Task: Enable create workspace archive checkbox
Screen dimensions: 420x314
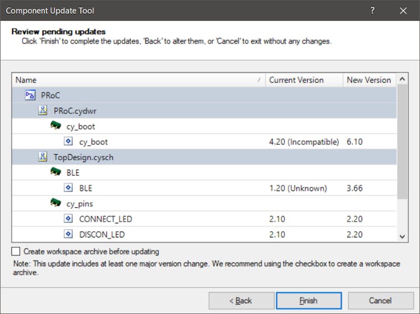Action: (x=16, y=252)
